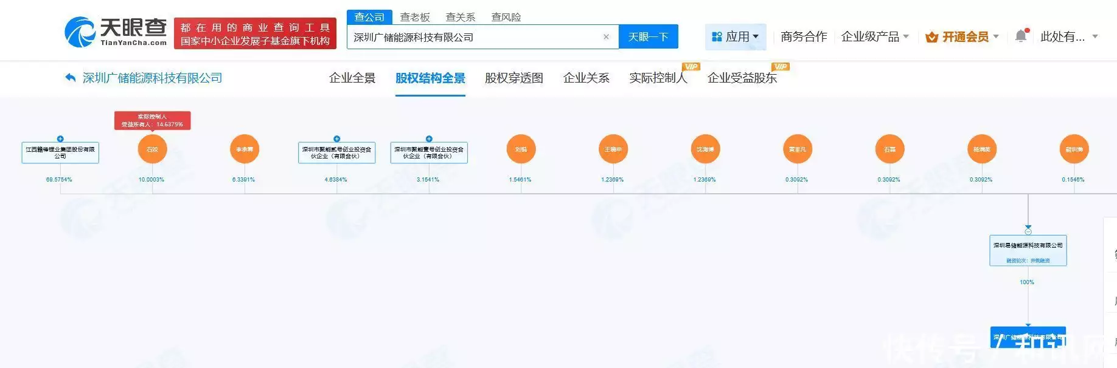The height and width of the screenshot is (368, 1117).
Task: Click the 实际控制人 red tooltip label
Action: tap(152, 120)
